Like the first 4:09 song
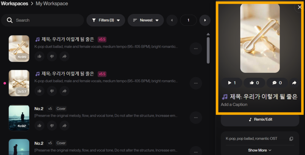Image resolution: width=305 pixels, height=155 pixels. point(40,56)
